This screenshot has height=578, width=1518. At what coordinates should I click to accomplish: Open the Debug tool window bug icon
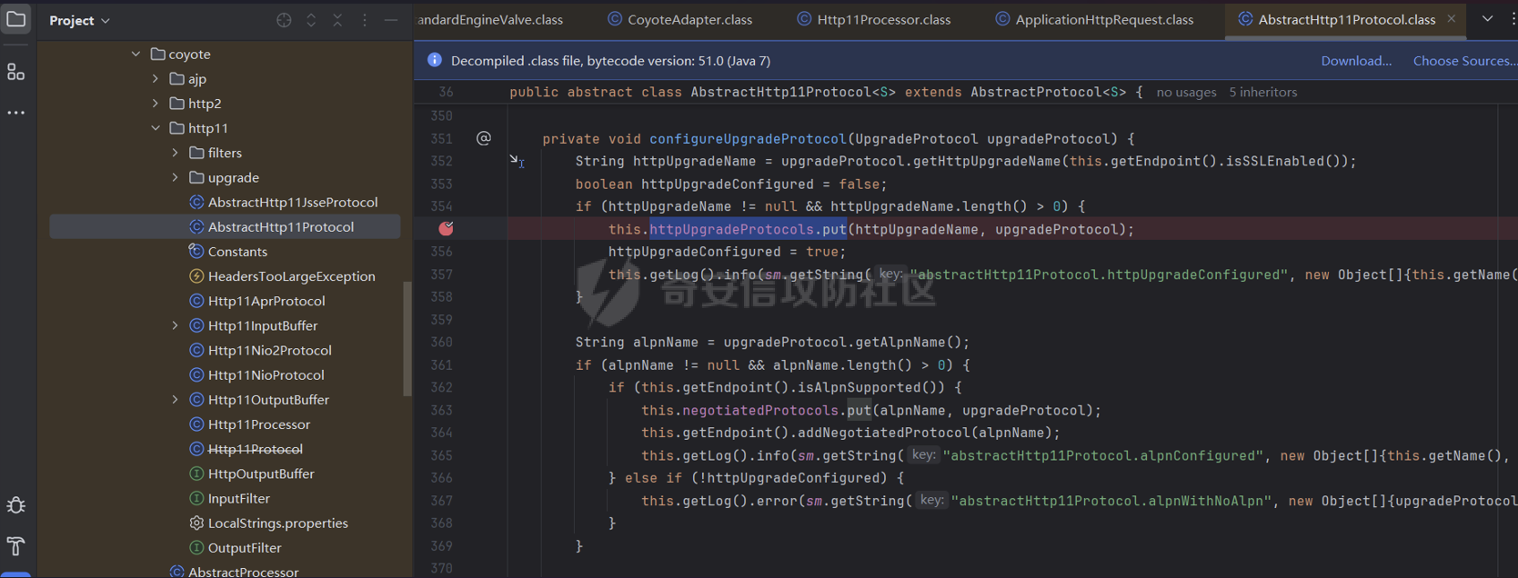point(16,505)
